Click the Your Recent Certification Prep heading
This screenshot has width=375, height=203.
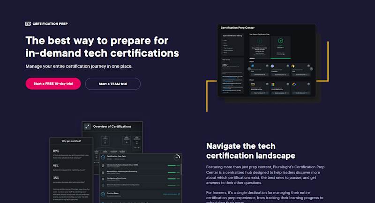pyautogui.click(x=260, y=34)
